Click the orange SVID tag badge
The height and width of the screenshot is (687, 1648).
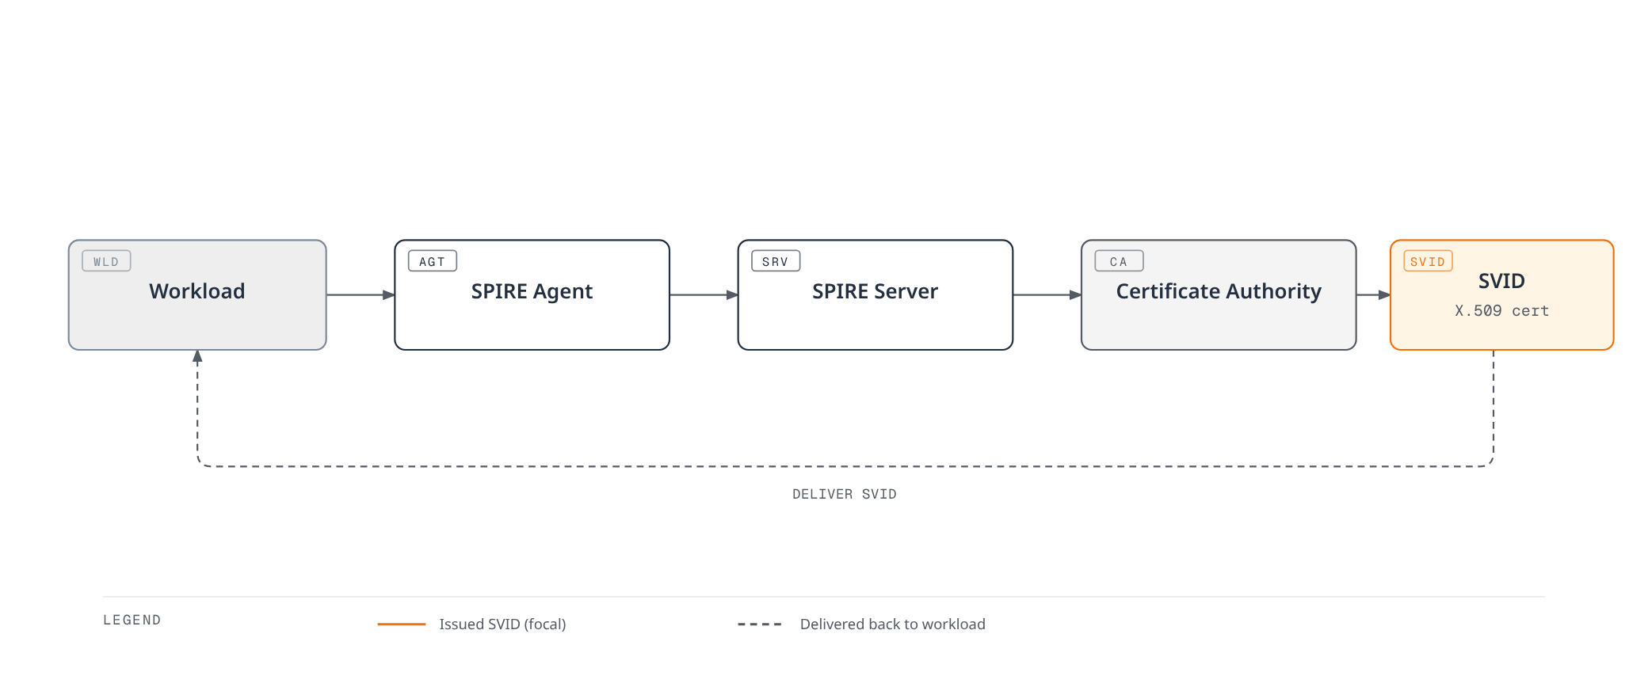[x=1428, y=261]
